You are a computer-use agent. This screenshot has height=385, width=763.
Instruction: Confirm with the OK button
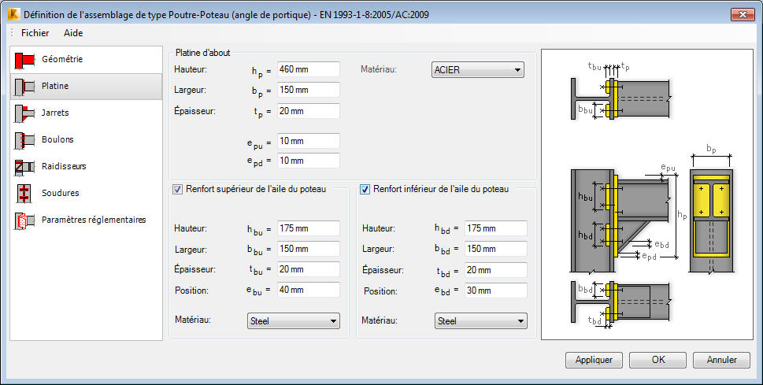(x=658, y=360)
